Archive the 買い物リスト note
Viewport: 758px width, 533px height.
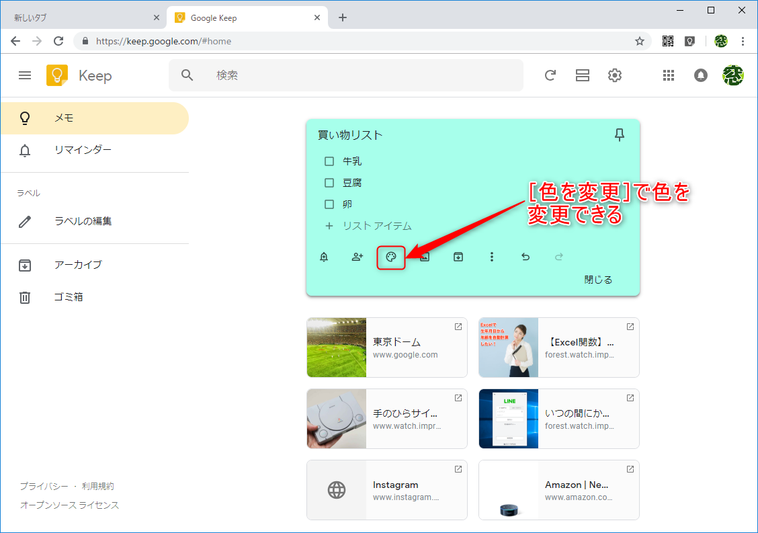458,257
